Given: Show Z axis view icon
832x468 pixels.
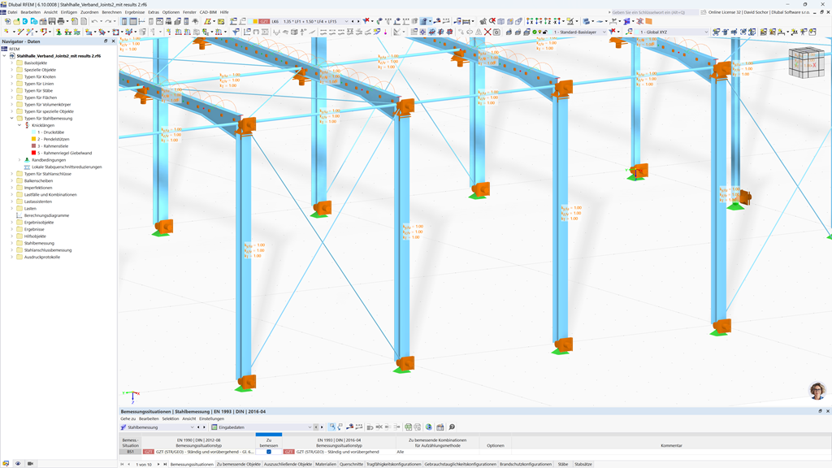Looking at the screenshot, I should click(548, 21).
